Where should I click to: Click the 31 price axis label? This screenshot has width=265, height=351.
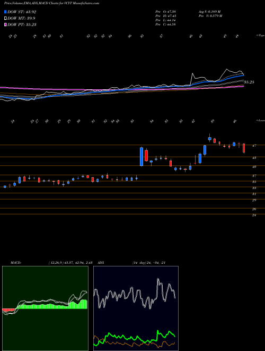tap(254, 194)
